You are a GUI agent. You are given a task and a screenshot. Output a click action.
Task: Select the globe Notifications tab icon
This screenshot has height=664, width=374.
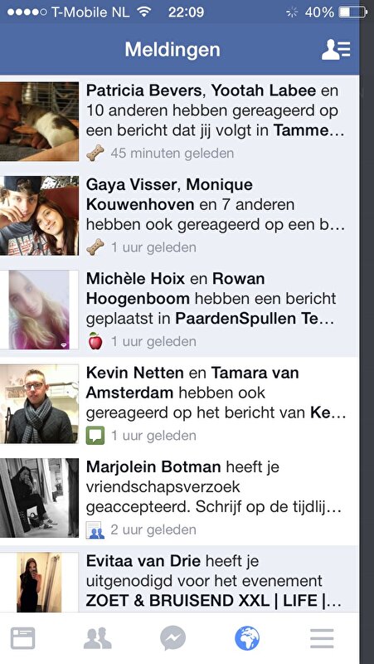pyautogui.click(x=247, y=638)
